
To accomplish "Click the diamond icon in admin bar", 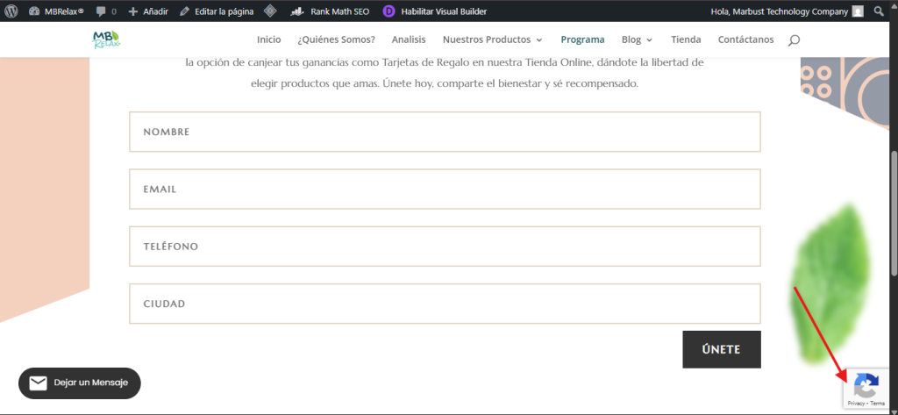I will tap(270, 11).
